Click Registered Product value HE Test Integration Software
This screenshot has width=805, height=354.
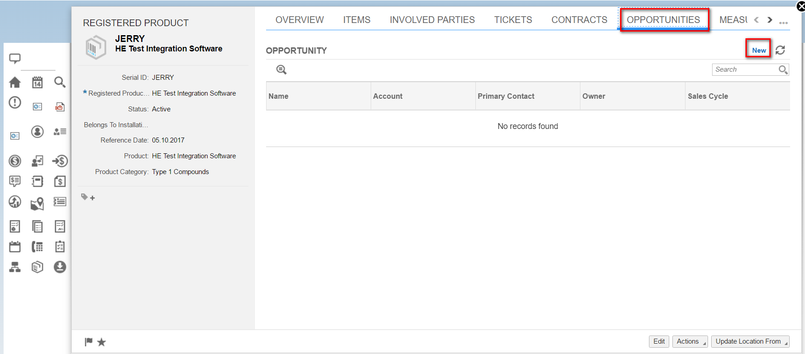pos(194,93)
